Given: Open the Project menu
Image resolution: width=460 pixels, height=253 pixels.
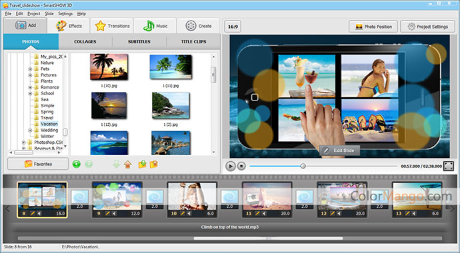Looking at the screenshot, I should coord(34,13).
